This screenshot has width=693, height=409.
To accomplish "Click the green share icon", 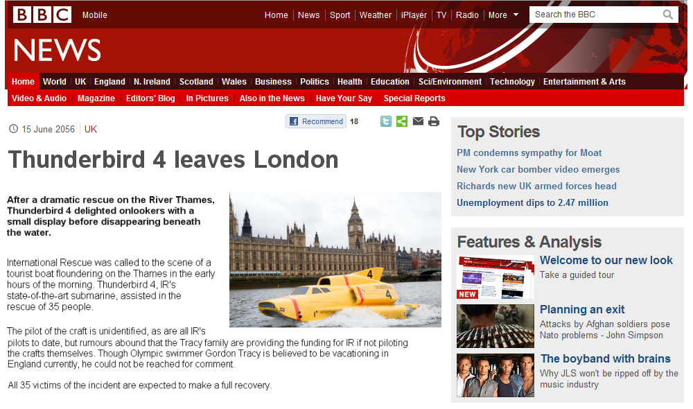I will [402, 121].
